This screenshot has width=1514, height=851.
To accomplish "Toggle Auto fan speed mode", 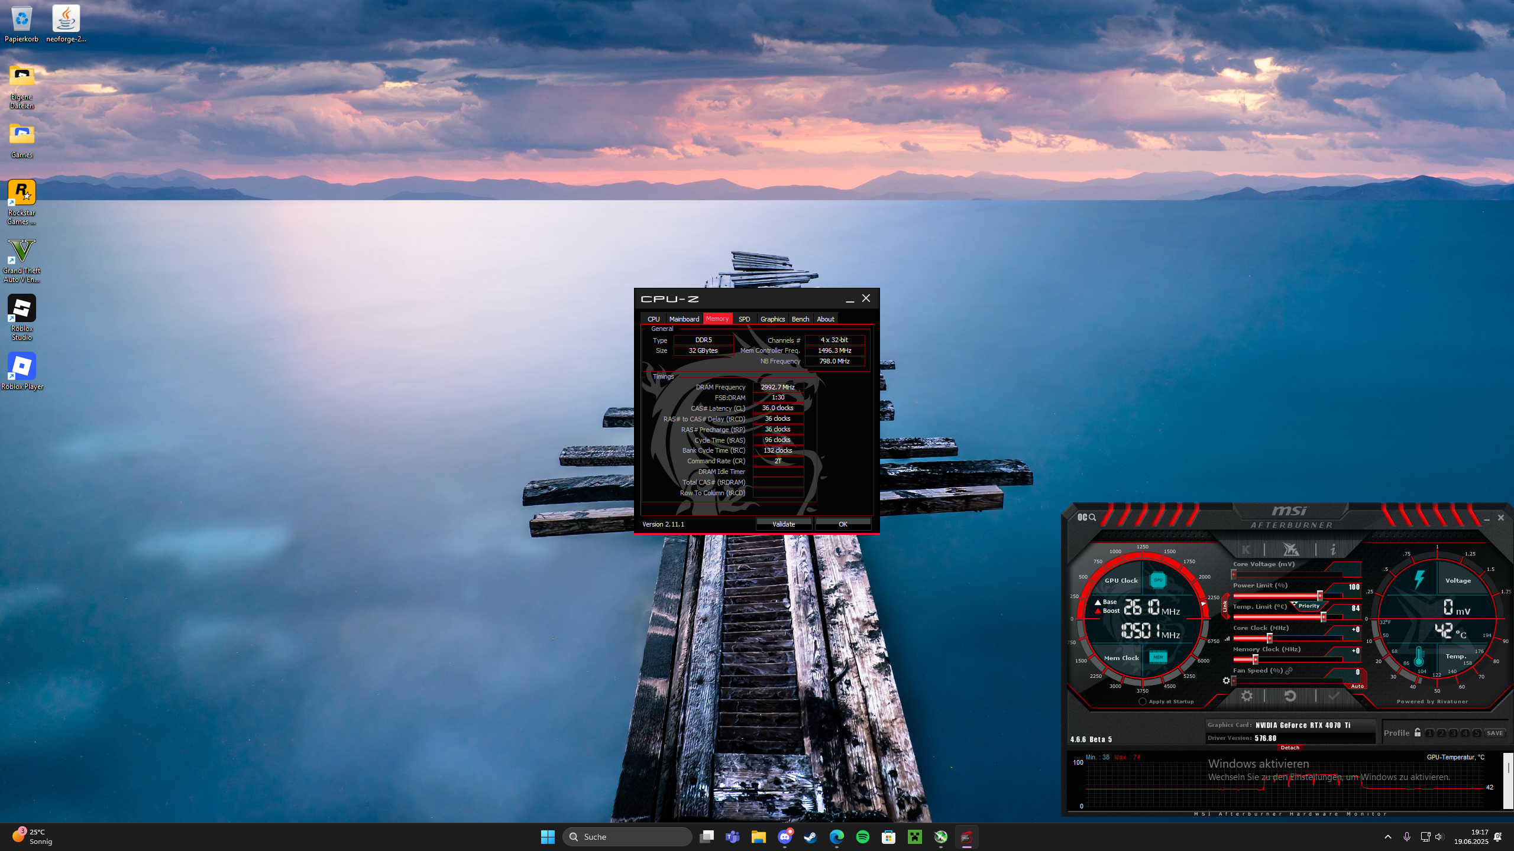I will (1357, 686).
